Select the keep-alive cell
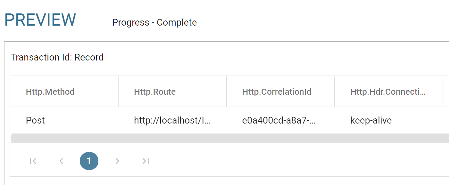Viewport: 449px width, 185px height. click(371, 121)
